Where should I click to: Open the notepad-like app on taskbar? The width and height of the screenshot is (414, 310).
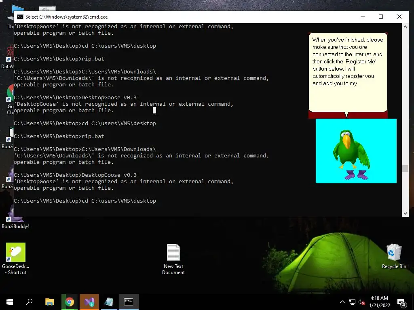(109, 302)
